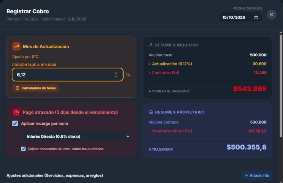Click the Resumen Propietario house icon
Viewport: 283px width, 183px height.
151,112
